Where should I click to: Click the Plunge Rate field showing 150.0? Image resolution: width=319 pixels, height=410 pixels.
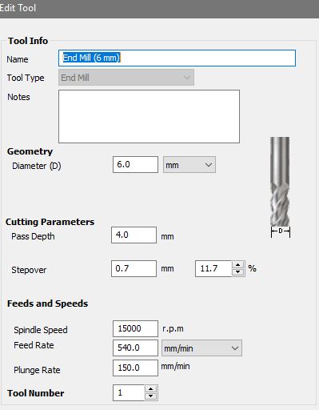[x=135, y=368]
